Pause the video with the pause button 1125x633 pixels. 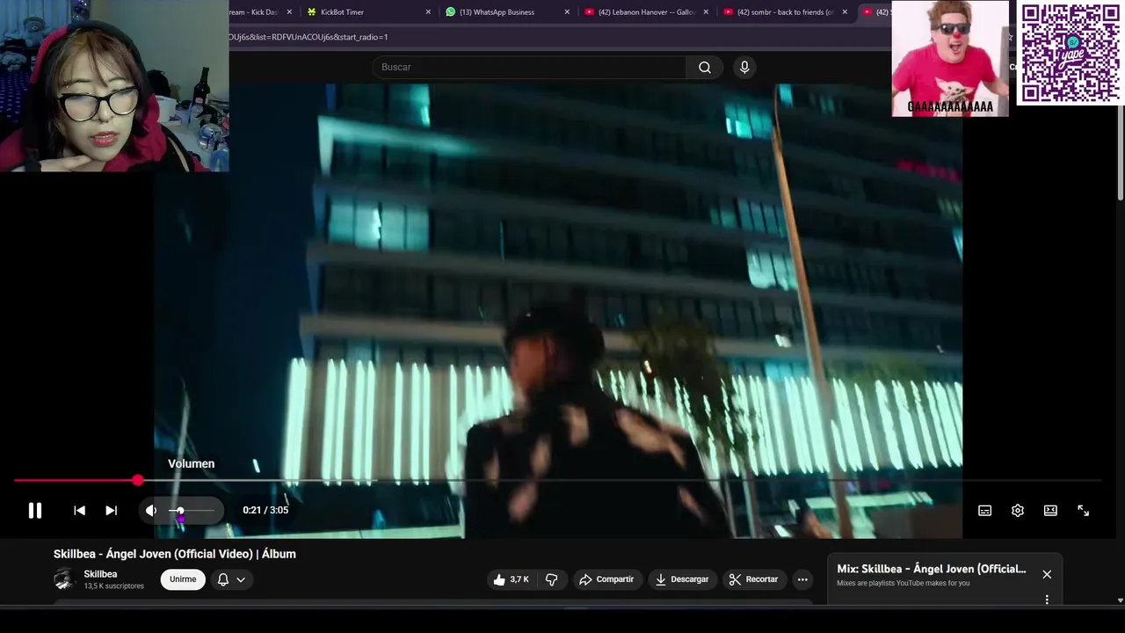[x=35, y=510]
